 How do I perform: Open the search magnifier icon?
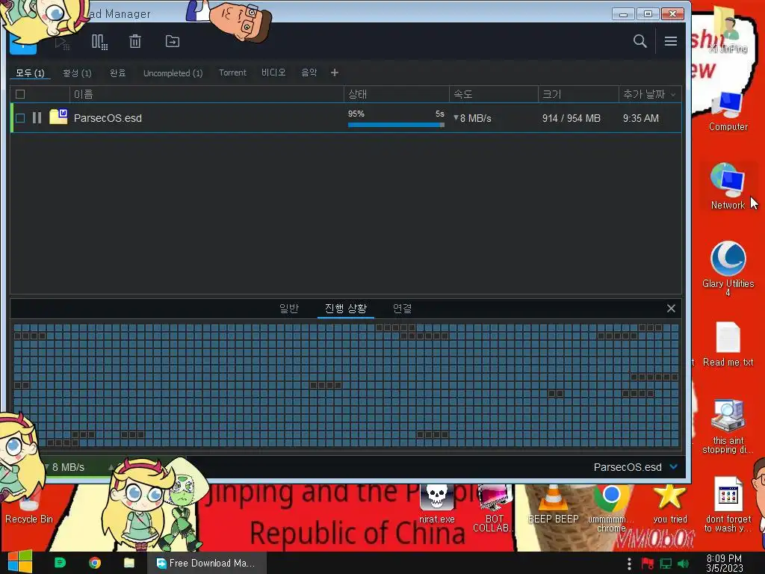(x=639, y=42)
